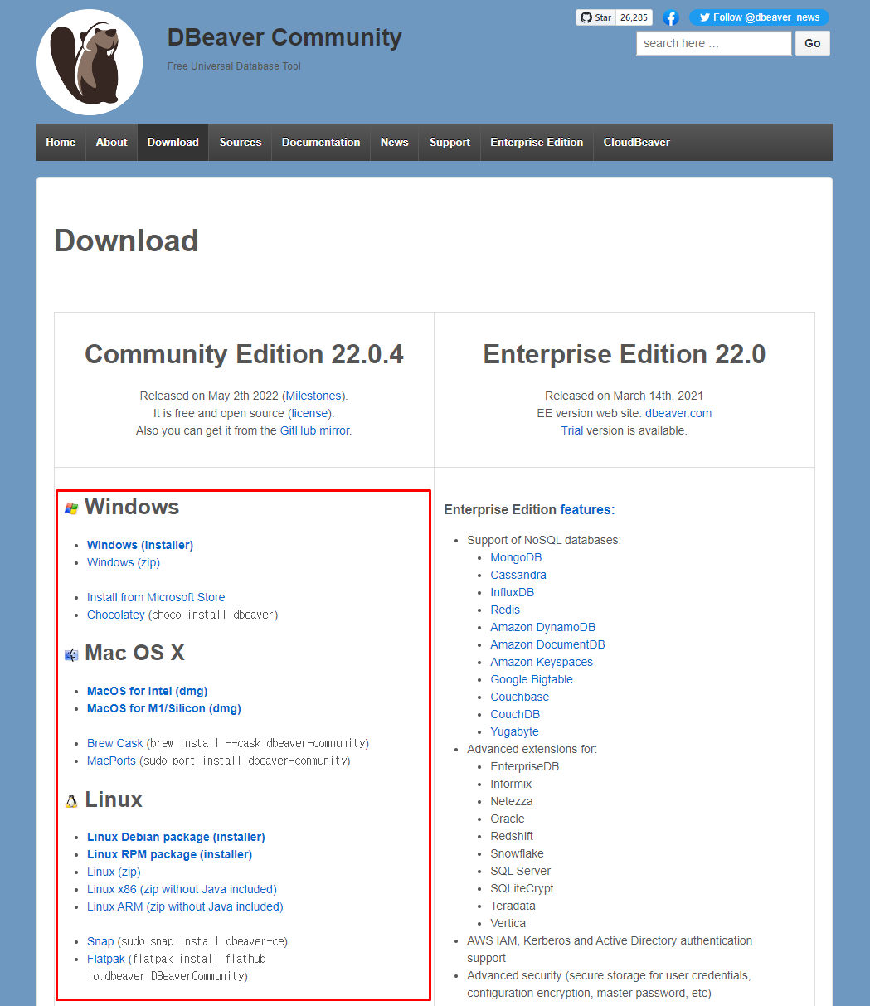Open the CloudBeaver menu item
This screenshot has width=870, height=1006.
tap(637, 142)
